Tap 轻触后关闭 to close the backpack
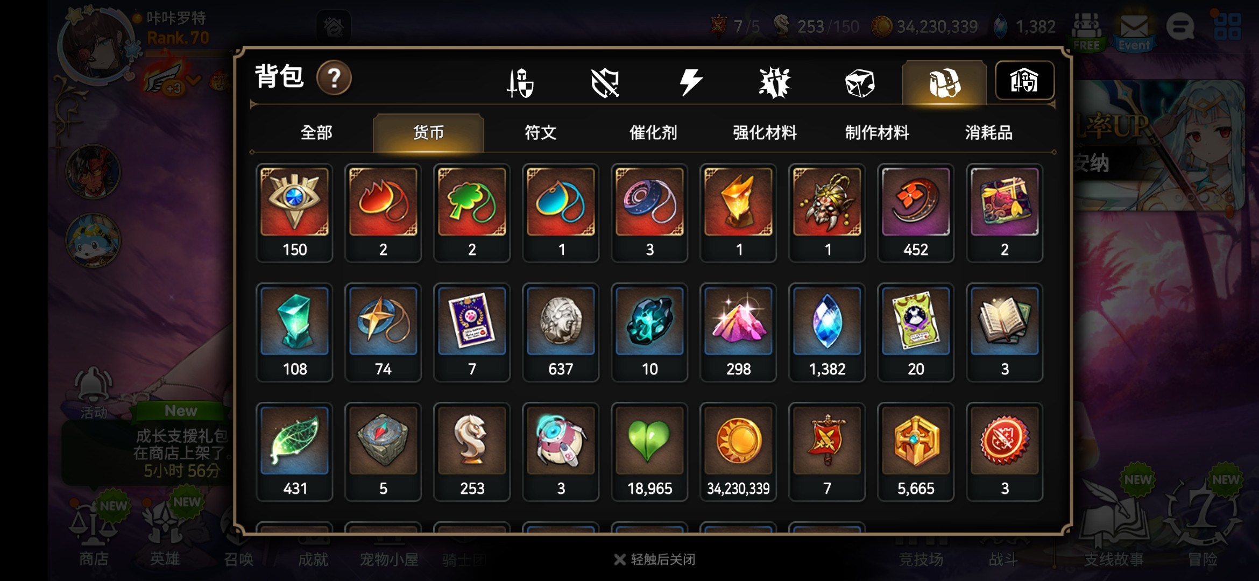Screen dimensions: 1259x581 (655, 559)
